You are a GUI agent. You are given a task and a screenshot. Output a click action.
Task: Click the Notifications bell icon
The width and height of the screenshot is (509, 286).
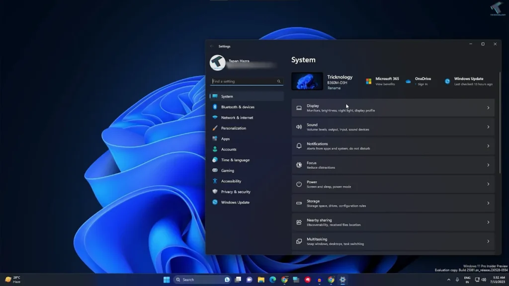[298, 145]
